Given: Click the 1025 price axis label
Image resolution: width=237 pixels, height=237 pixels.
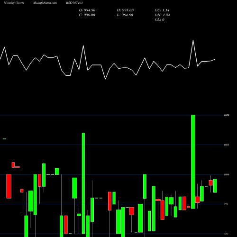Looking at the screenshot, I should pyautogui.click(x=227, y=145).
